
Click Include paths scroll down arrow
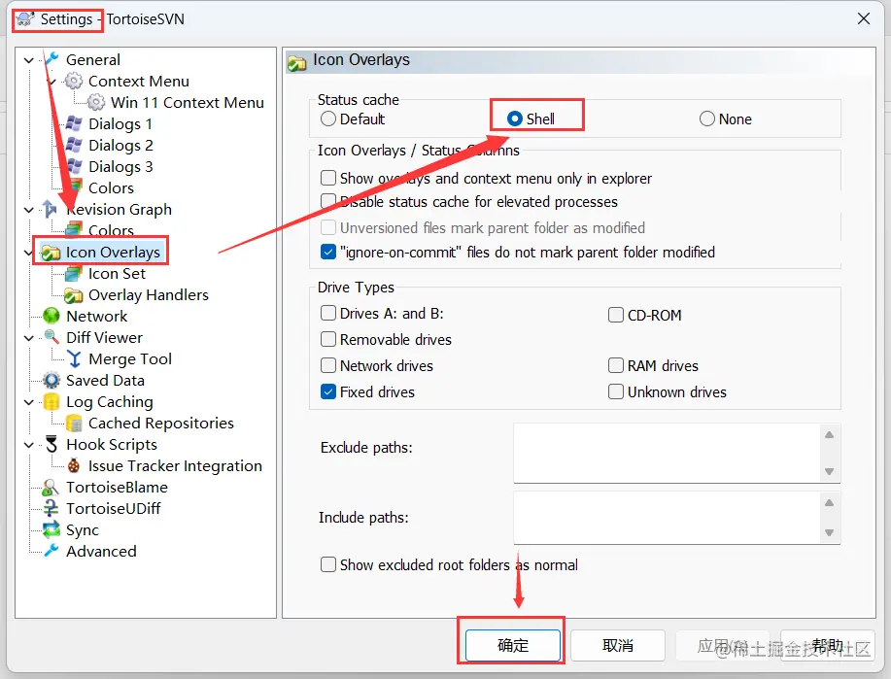pos(829,533)
